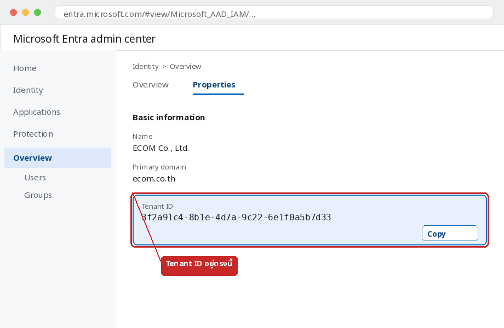Click the Basic information heading

pos(169,118)
